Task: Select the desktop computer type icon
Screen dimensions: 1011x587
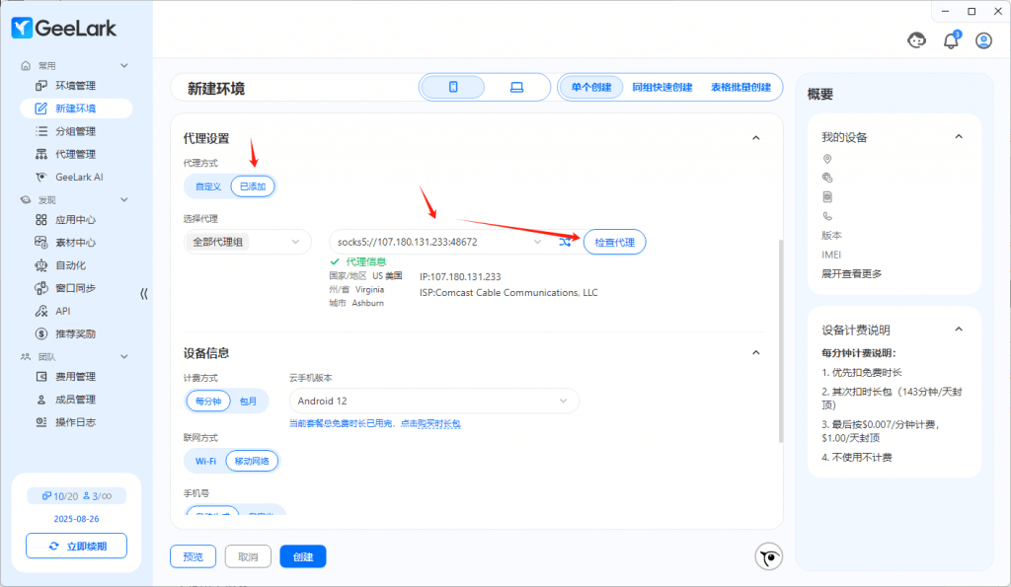Action: click(516, 87)
